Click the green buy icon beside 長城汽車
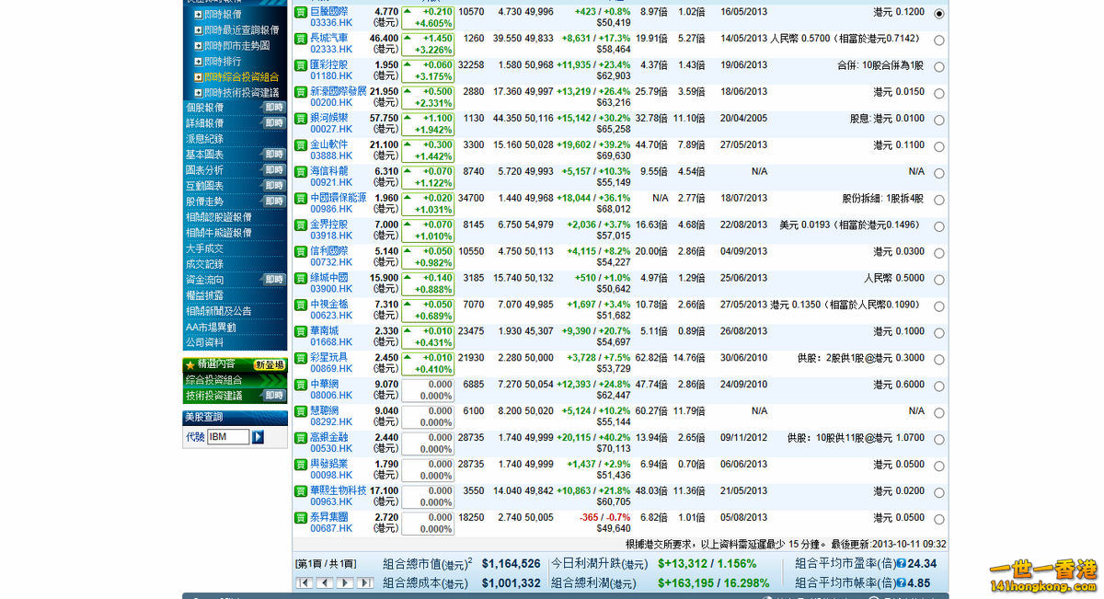Screen dimensions: 1104x599 pyautogui.click(x=301, y=39)
